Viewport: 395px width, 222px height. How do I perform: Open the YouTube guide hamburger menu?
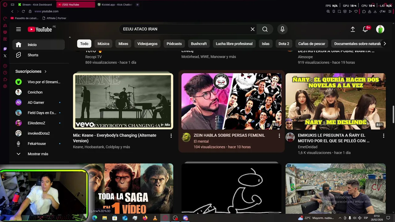point(19,29)
